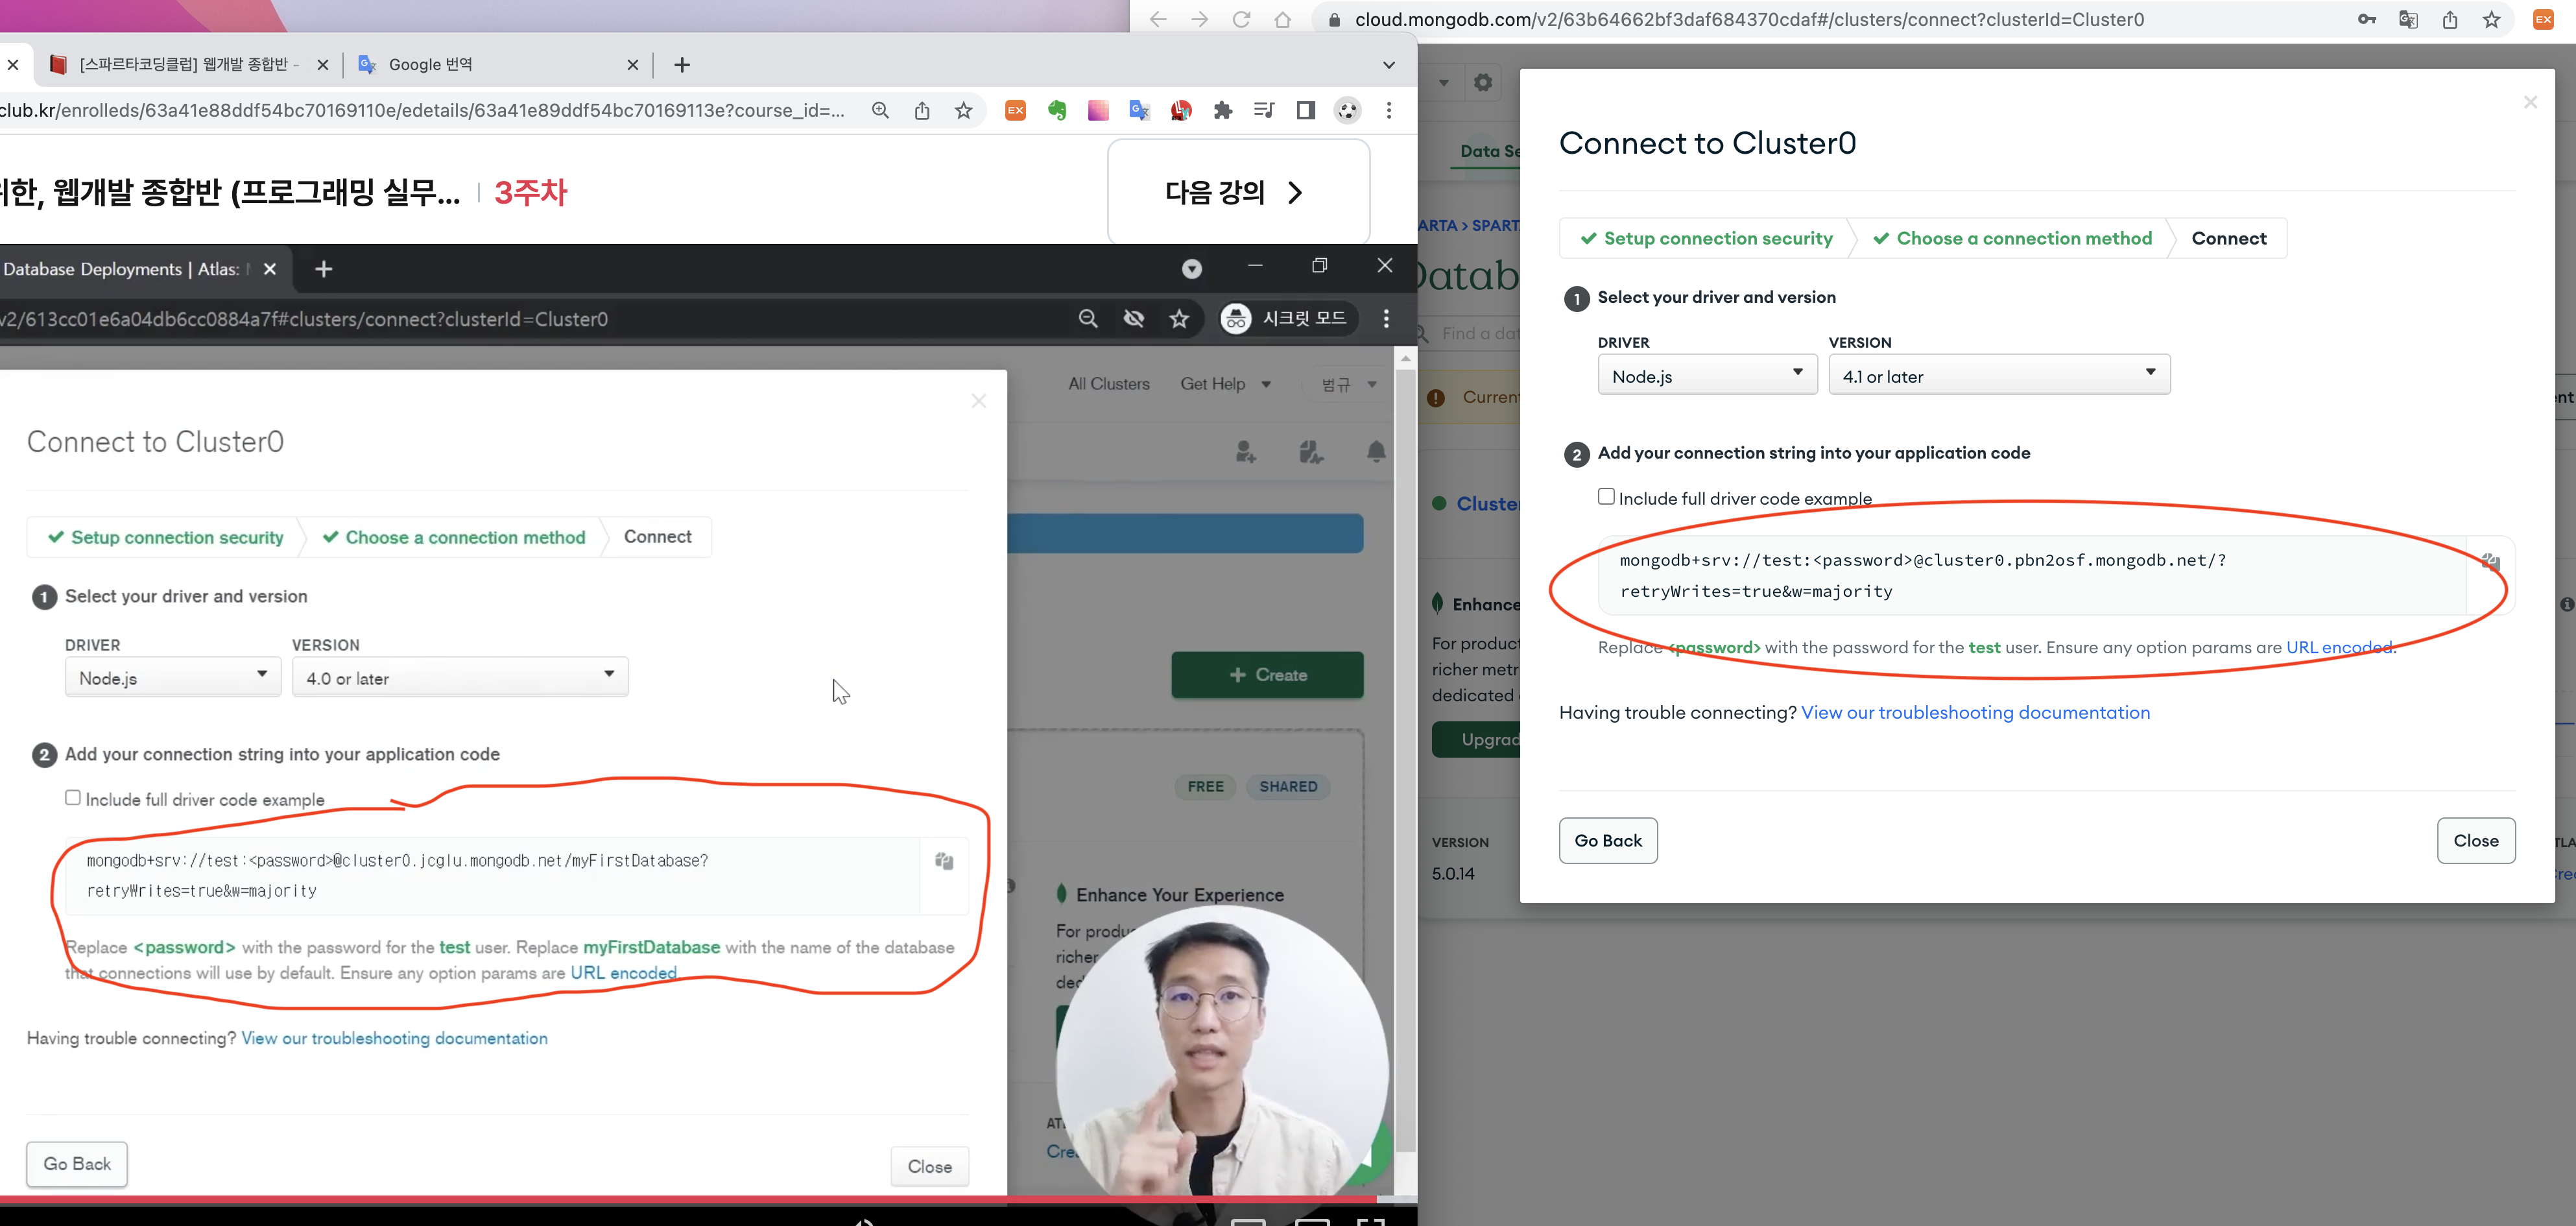The image size is (2576, 1226).
Task: Open troubleshooting documentation link in video dialog
Action: coord(394,1038)
